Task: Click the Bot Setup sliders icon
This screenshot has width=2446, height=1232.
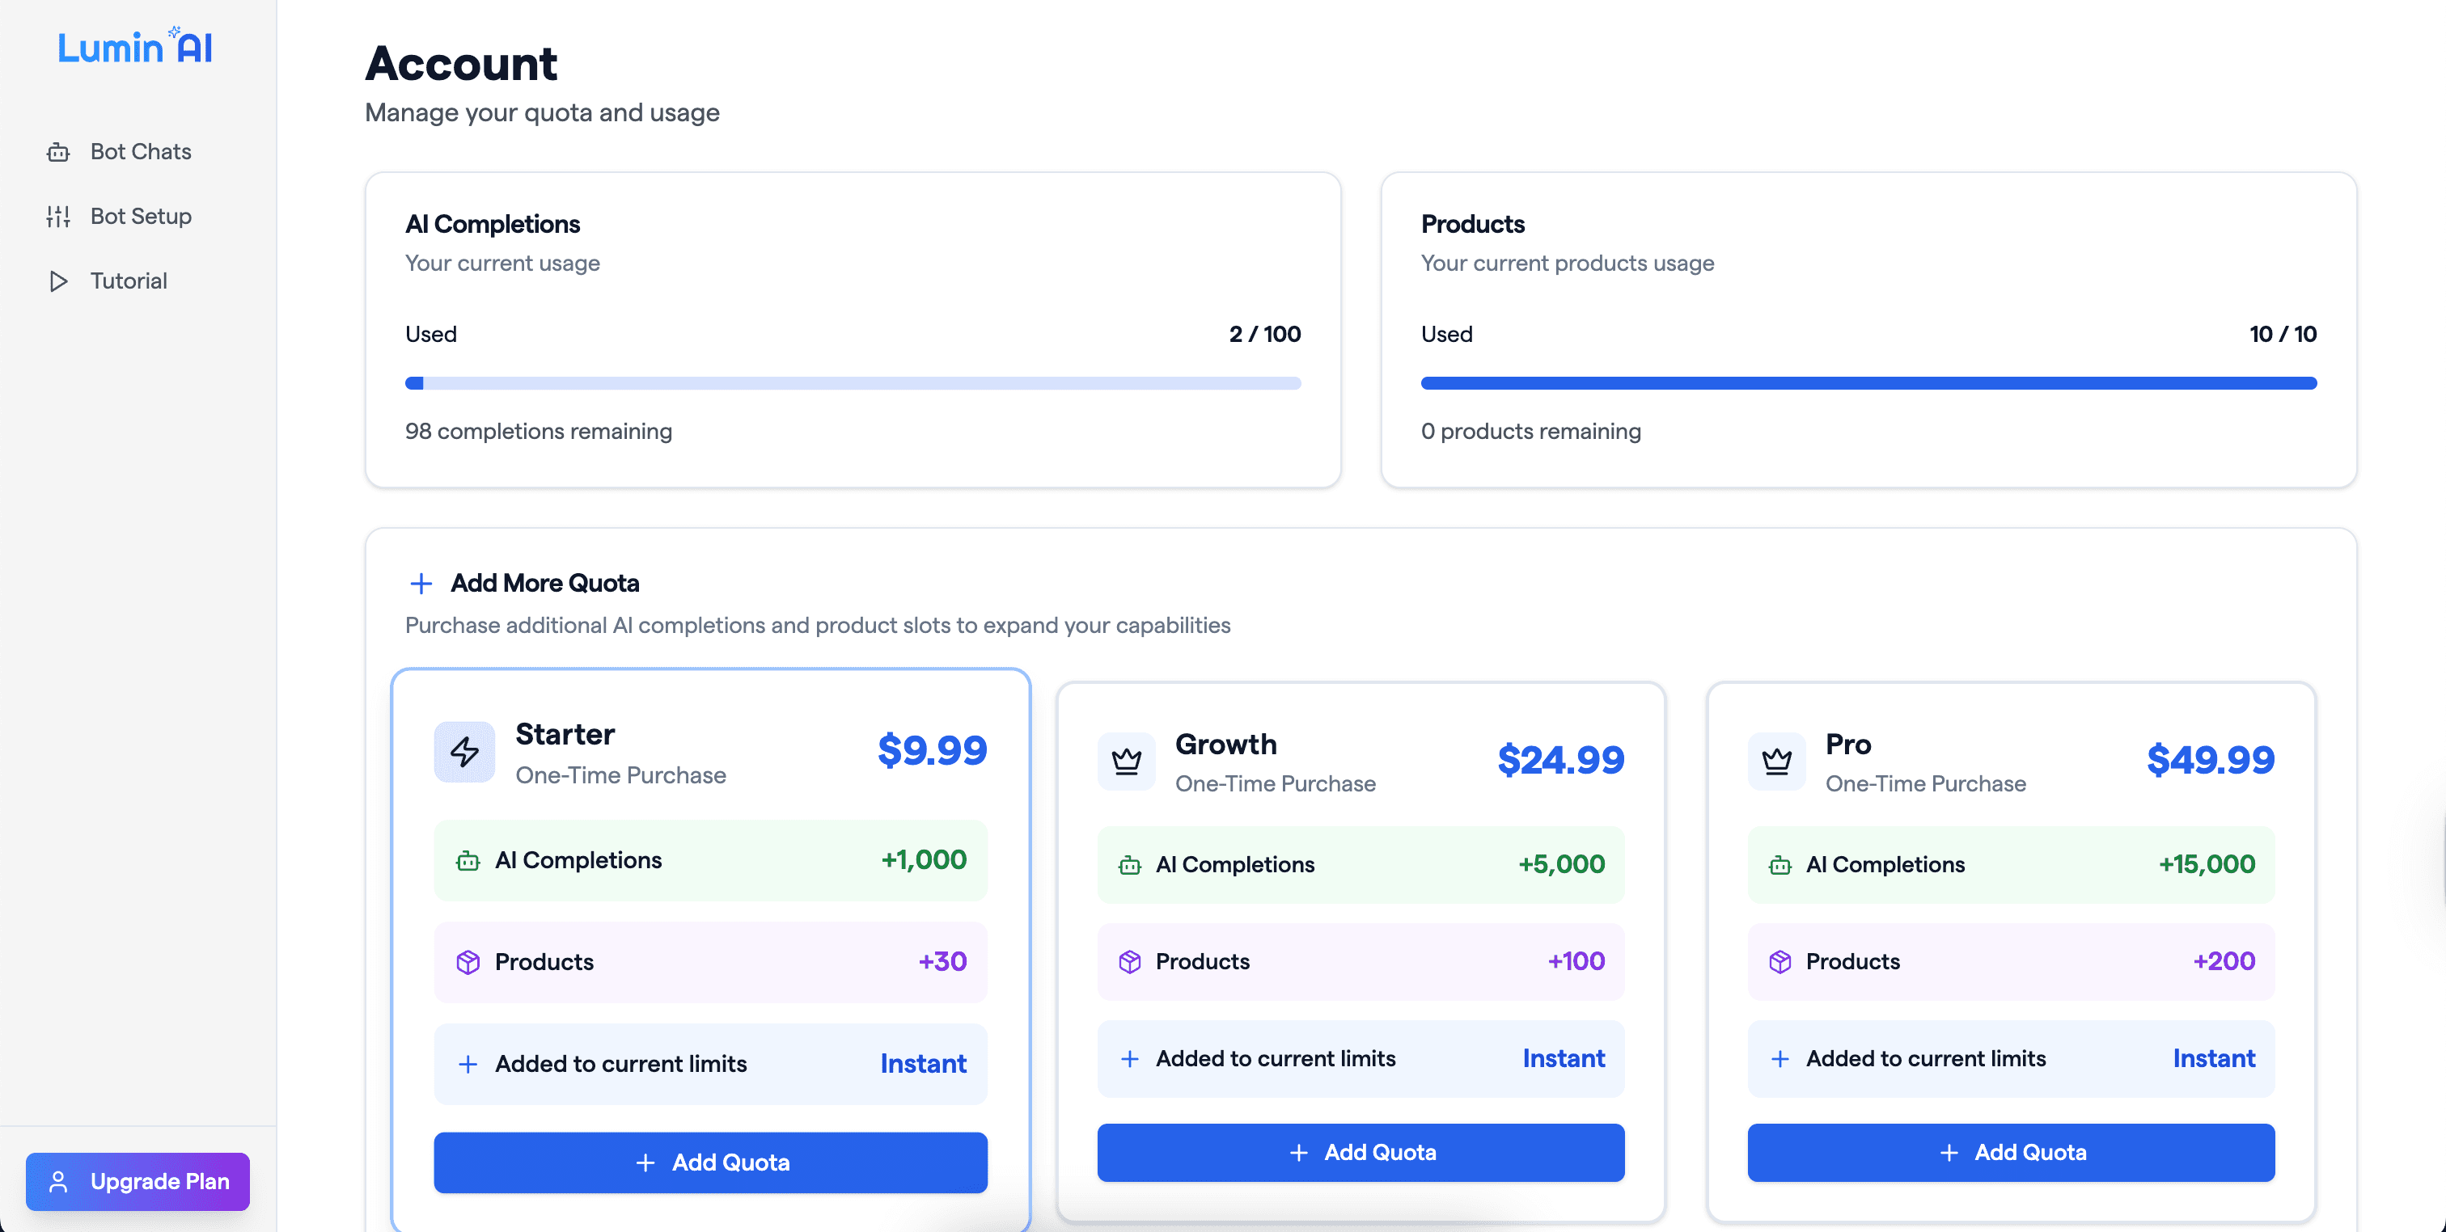Action: pos(58,217)
